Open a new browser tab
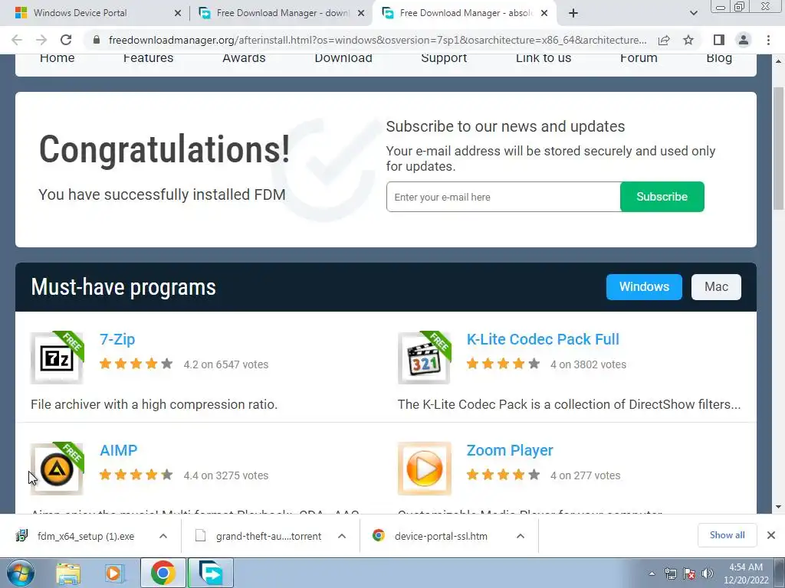This screenshot has height=588, width=785. 573,13
